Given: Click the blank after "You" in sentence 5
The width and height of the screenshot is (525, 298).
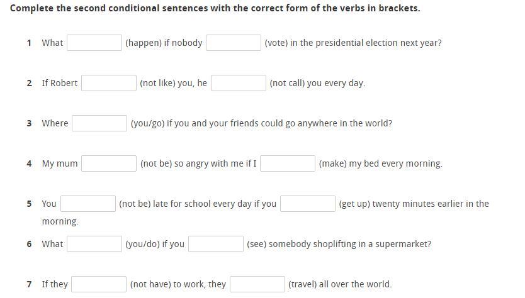Looking at the screenshot, I should pos(88,204).
